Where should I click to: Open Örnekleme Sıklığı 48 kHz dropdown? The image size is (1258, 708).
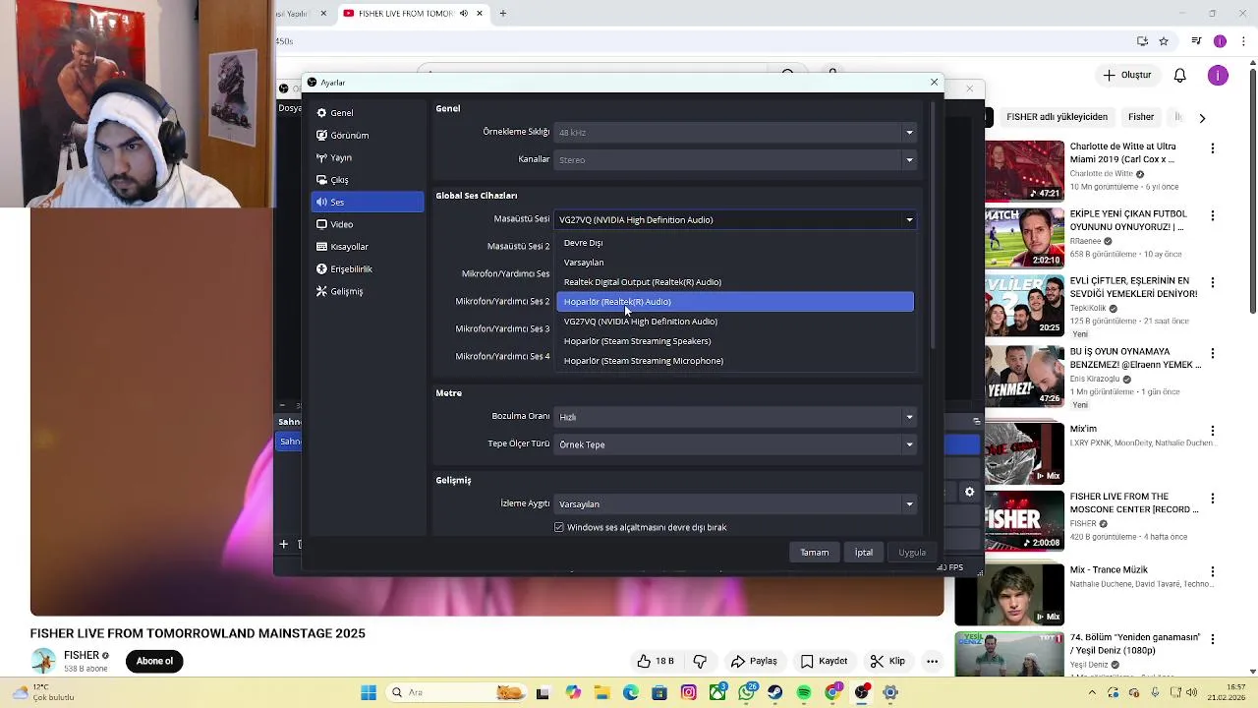(735, 132)
